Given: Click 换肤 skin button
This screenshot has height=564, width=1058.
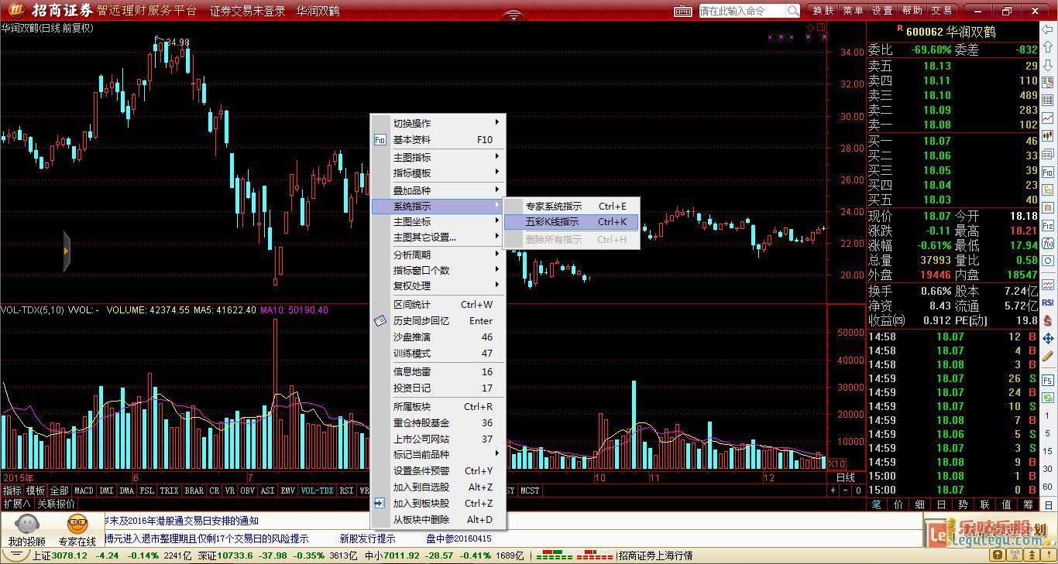Looking at the screenshot, I should [x=823, y=11].
